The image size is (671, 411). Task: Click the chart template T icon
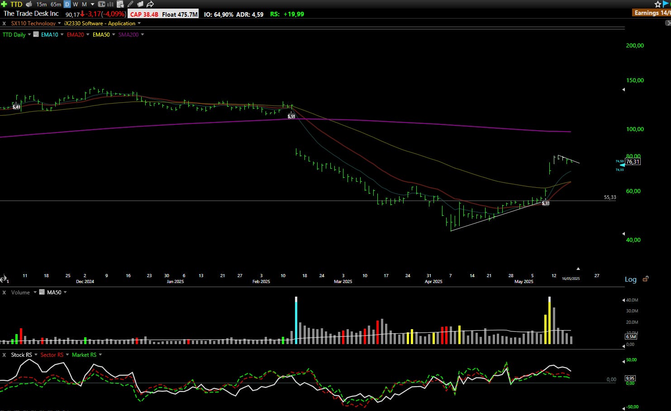click(x=101, y=4)
